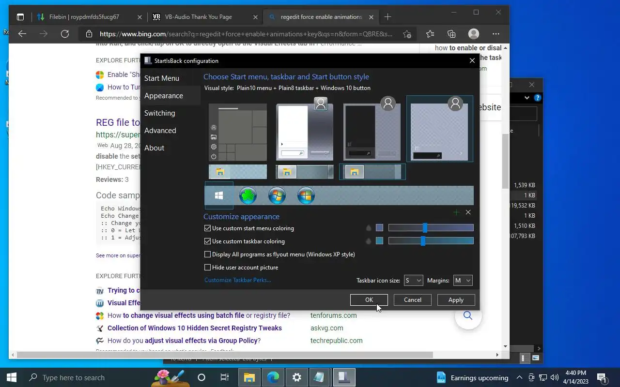Refresh the Edge browser page
This screenshot has width=620, height=387.
(65, 34)
